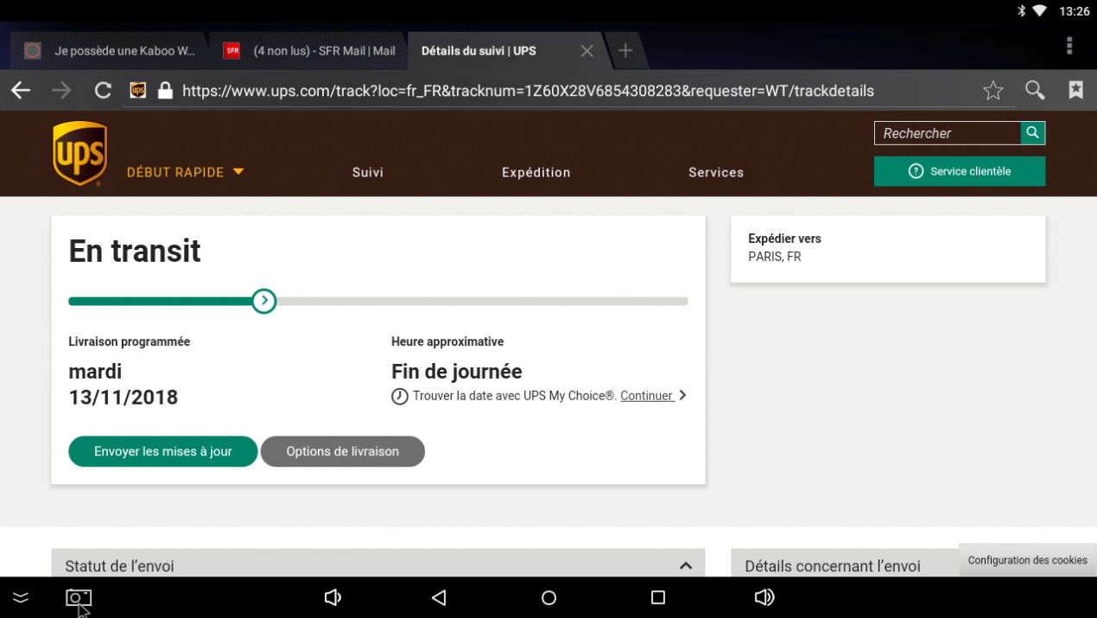1097x618 pixels.
Task: Click the UPS favicon in the address bar
Action: click(138, 90)
